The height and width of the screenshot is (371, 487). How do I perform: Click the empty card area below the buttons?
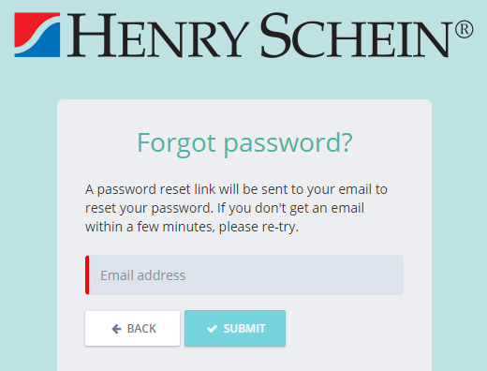tap(244, 359)
